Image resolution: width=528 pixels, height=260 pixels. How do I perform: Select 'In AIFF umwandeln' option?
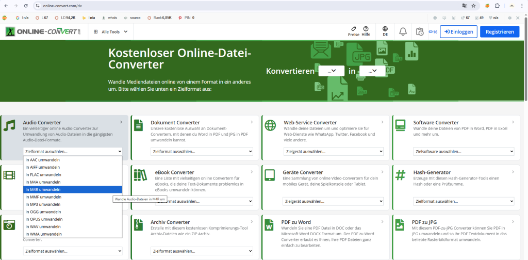[x=73, y=167]
